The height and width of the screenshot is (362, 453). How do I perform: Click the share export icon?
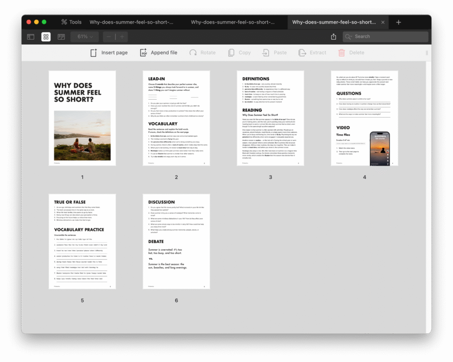(x=334, y=37)
